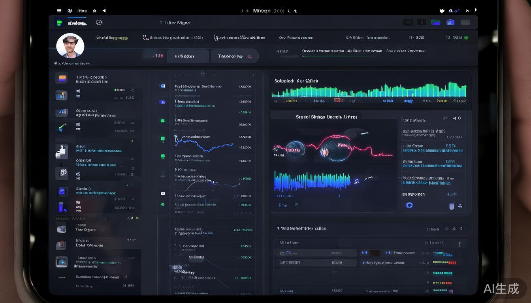Click the heart icon in the top status bar

pyautogui.click(x=442, y=11)
